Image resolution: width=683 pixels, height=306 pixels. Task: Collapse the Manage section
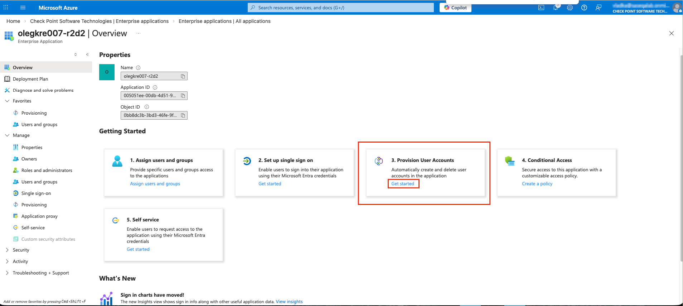7,135
